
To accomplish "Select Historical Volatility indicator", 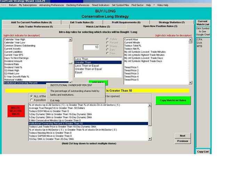I will [x=36, y=80].
